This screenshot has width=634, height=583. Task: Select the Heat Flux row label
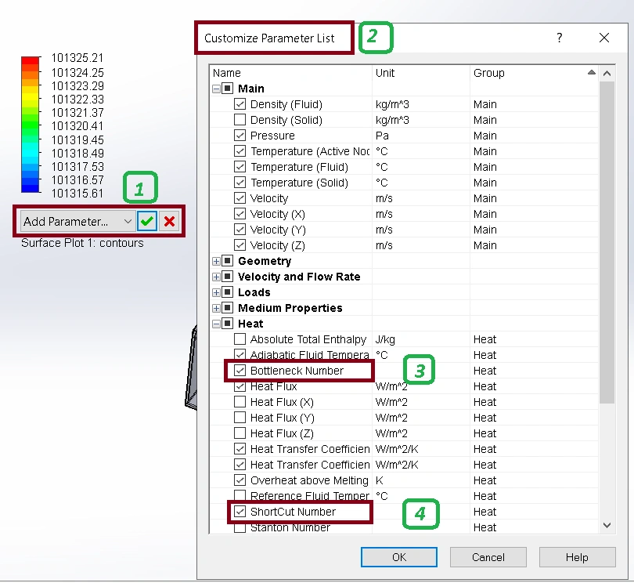pos(274,386)
